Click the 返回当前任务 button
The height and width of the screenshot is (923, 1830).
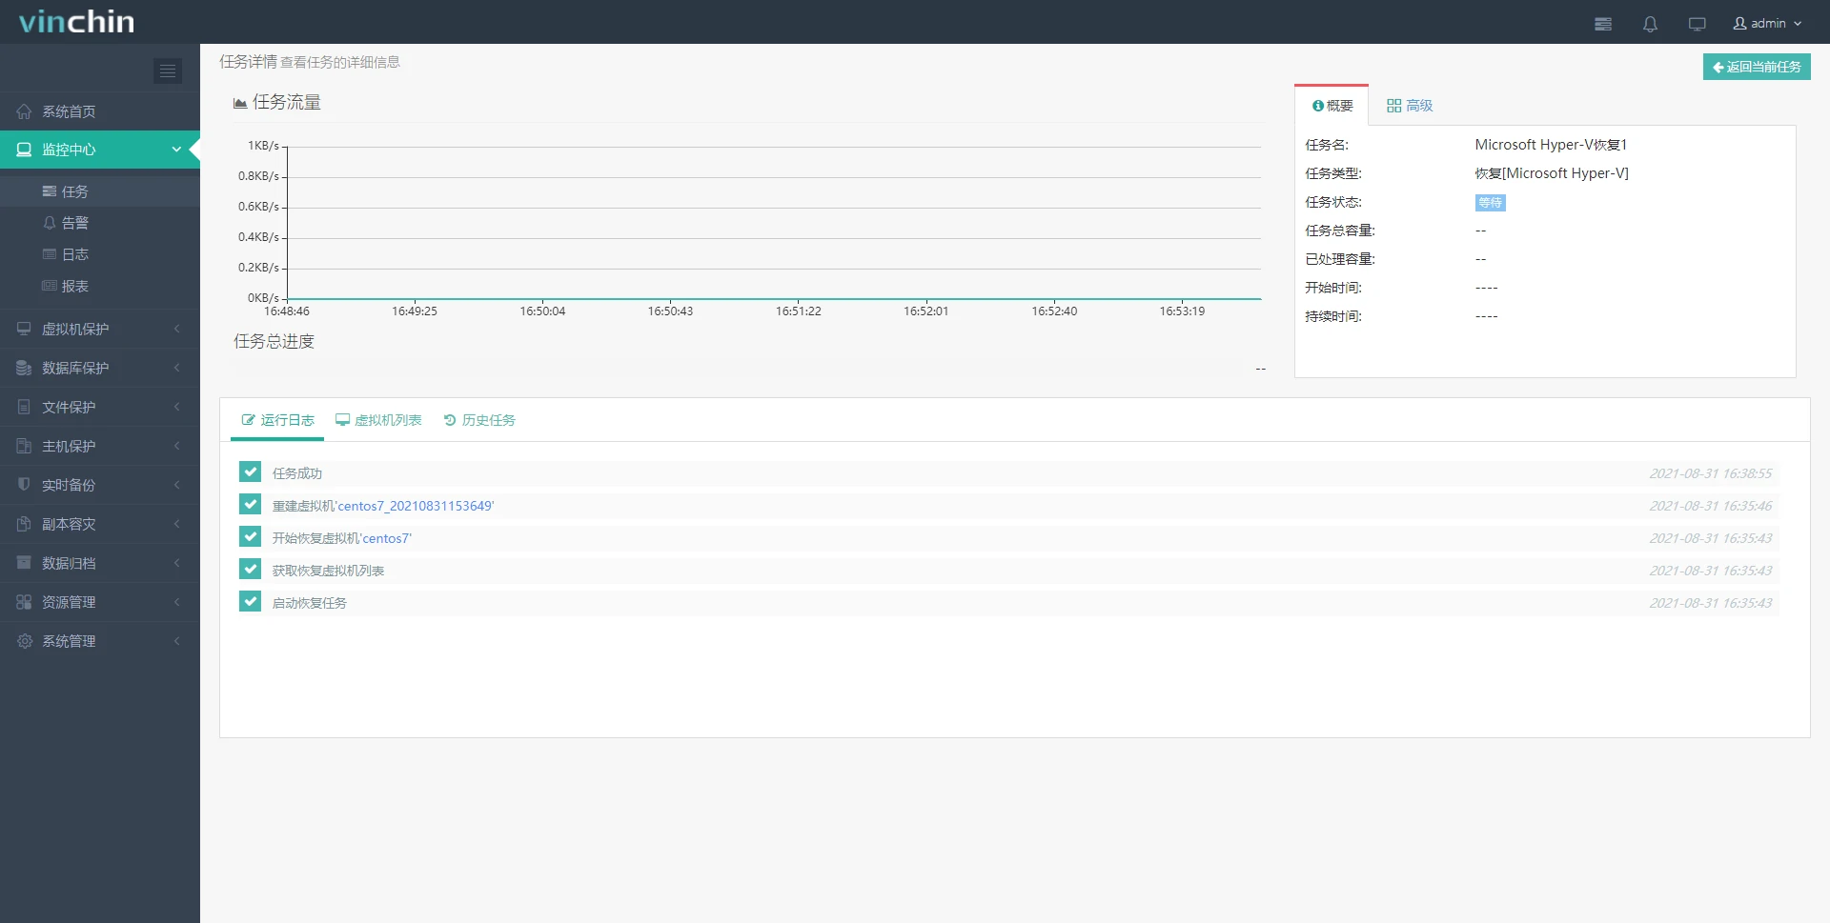click(x=1757, y=67)
